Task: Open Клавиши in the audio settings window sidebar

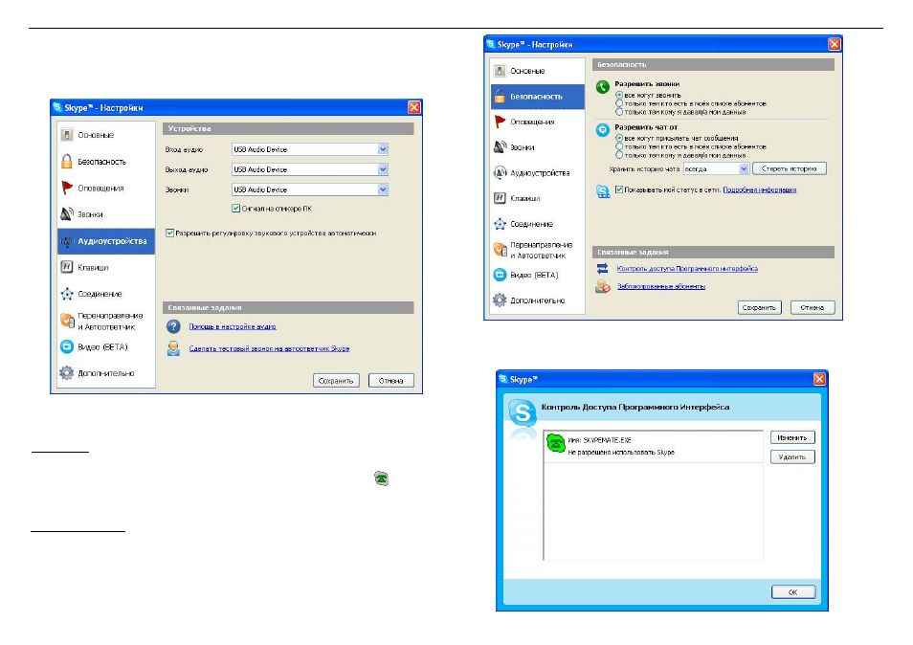Action: pyautogui.click(x=106, y=267)
